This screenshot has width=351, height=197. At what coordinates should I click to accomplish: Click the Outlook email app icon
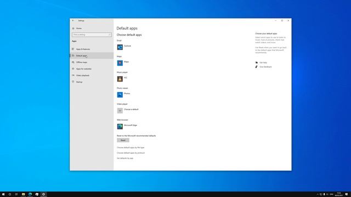point(120,47)
